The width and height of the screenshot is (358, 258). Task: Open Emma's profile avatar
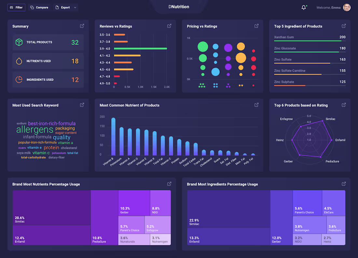pos(347,7)
